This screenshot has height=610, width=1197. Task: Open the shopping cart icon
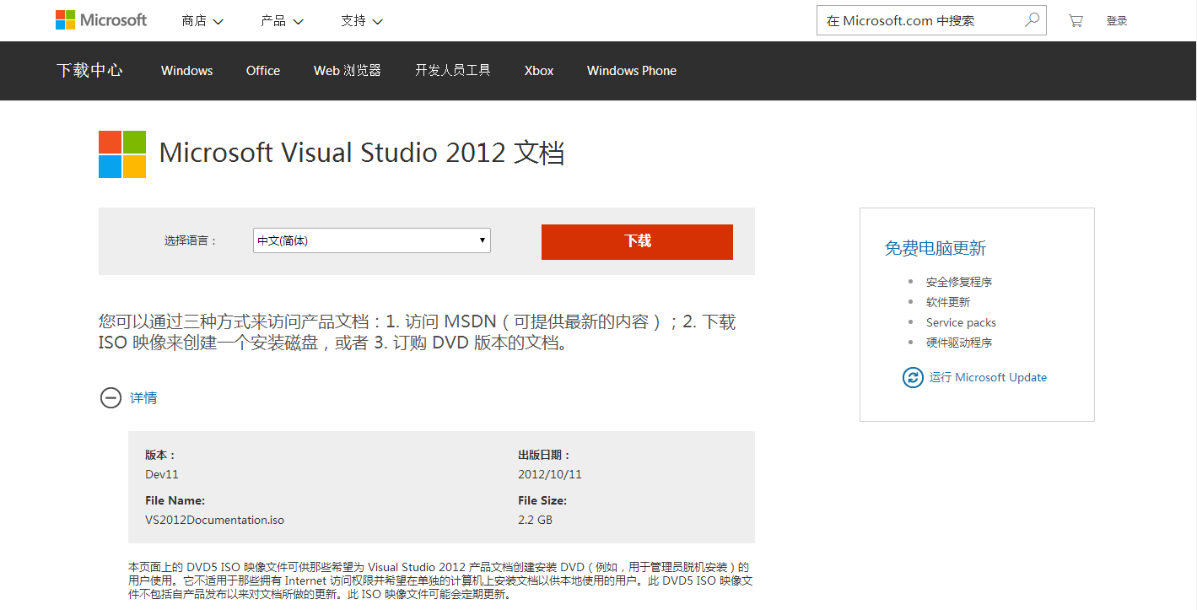pyautogui.click(x=1076, y=20)
